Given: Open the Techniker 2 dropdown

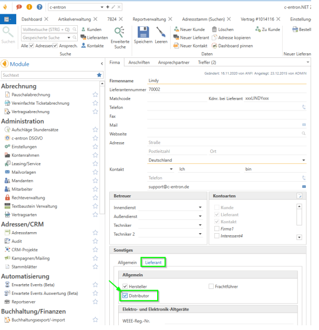Looking at the screenshot, I should [200, 234].
